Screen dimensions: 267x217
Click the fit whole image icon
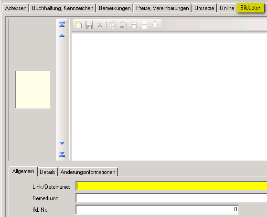(155, 25)
